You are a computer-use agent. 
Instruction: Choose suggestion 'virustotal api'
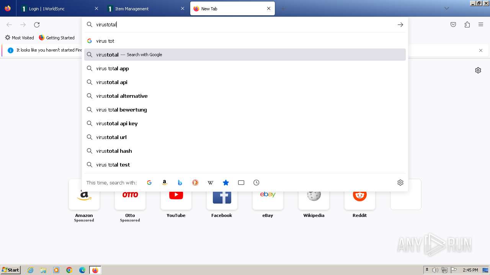point(245,82)
